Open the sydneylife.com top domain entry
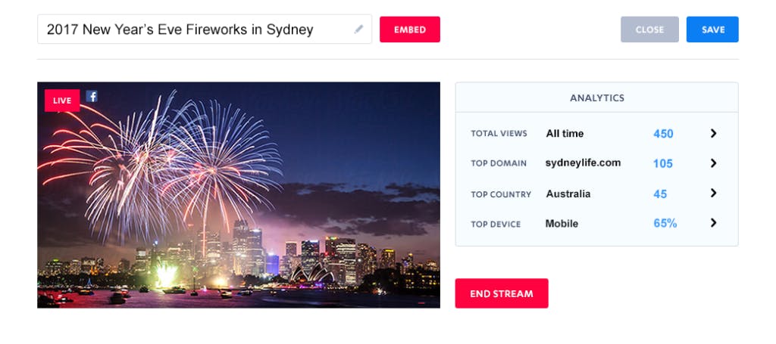 [x=583, y=163]
